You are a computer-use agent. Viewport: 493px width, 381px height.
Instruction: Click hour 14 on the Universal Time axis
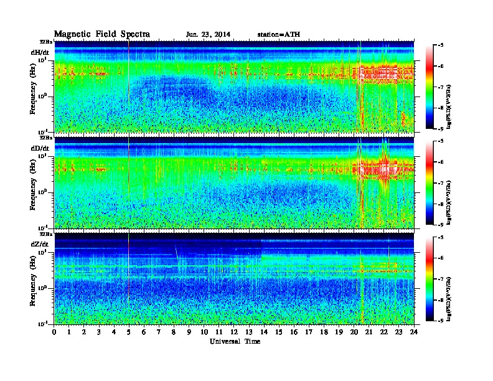[x=264, y=332]
